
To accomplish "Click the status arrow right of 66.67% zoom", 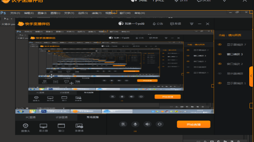I will point(64,108).
